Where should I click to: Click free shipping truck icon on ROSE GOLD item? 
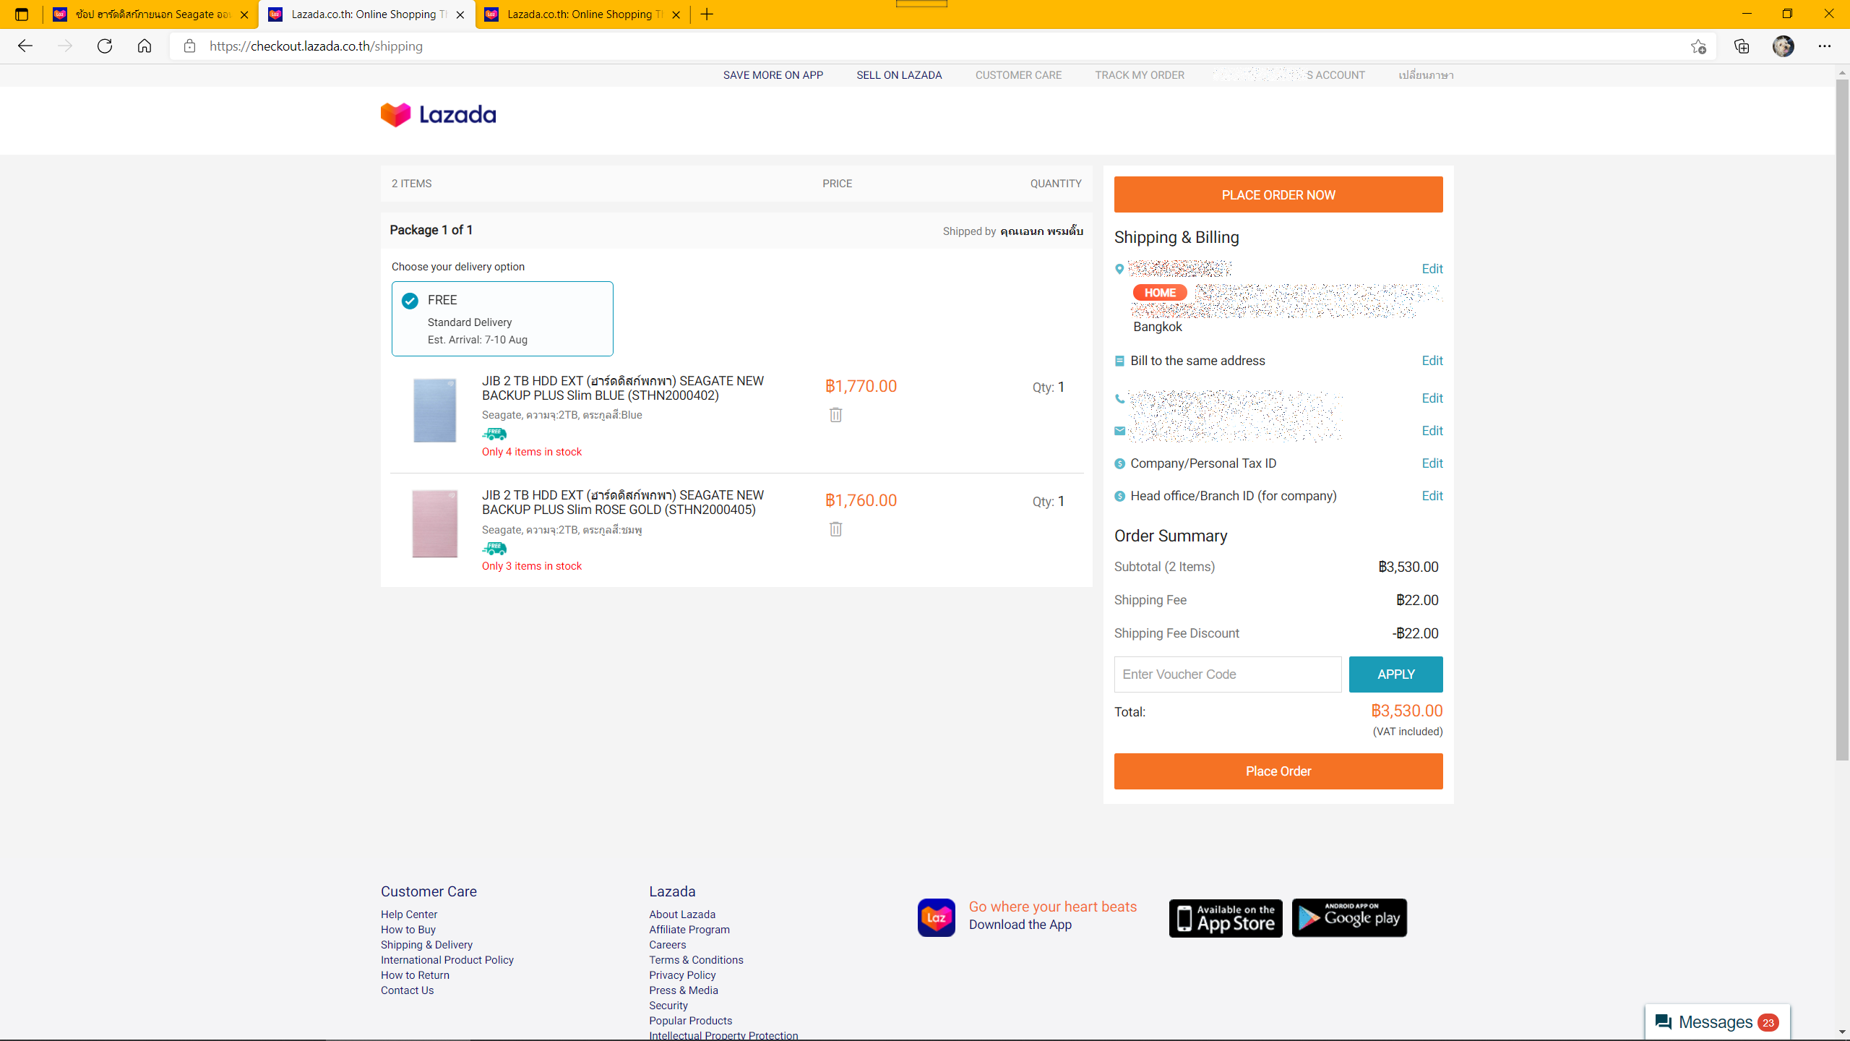pyautogui.click(x=494, y=549)
